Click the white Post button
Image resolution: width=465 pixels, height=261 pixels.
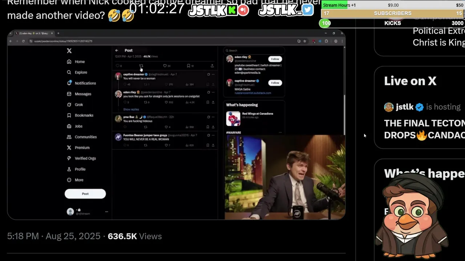pyautogui.click(x=85, y=194)
